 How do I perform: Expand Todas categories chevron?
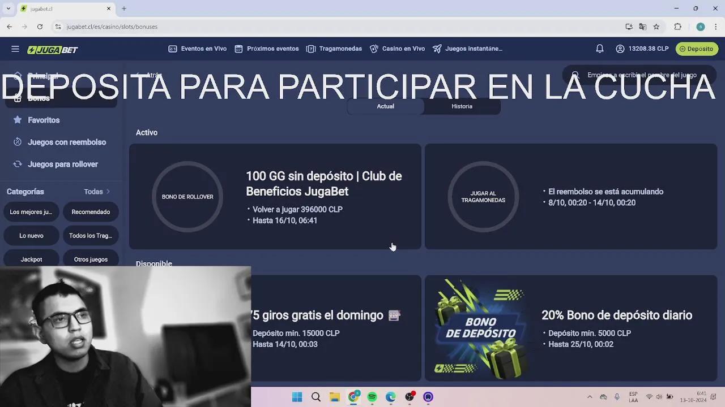click(108, 192)
